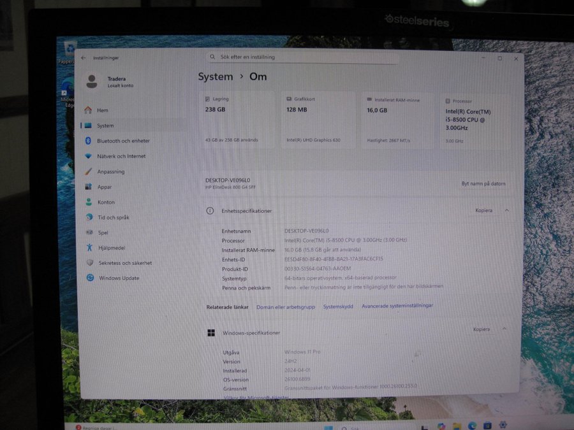Screen dimensions: 574x430
Task: Open Sekretess och säkerhet settings
Action: [125, 262]
